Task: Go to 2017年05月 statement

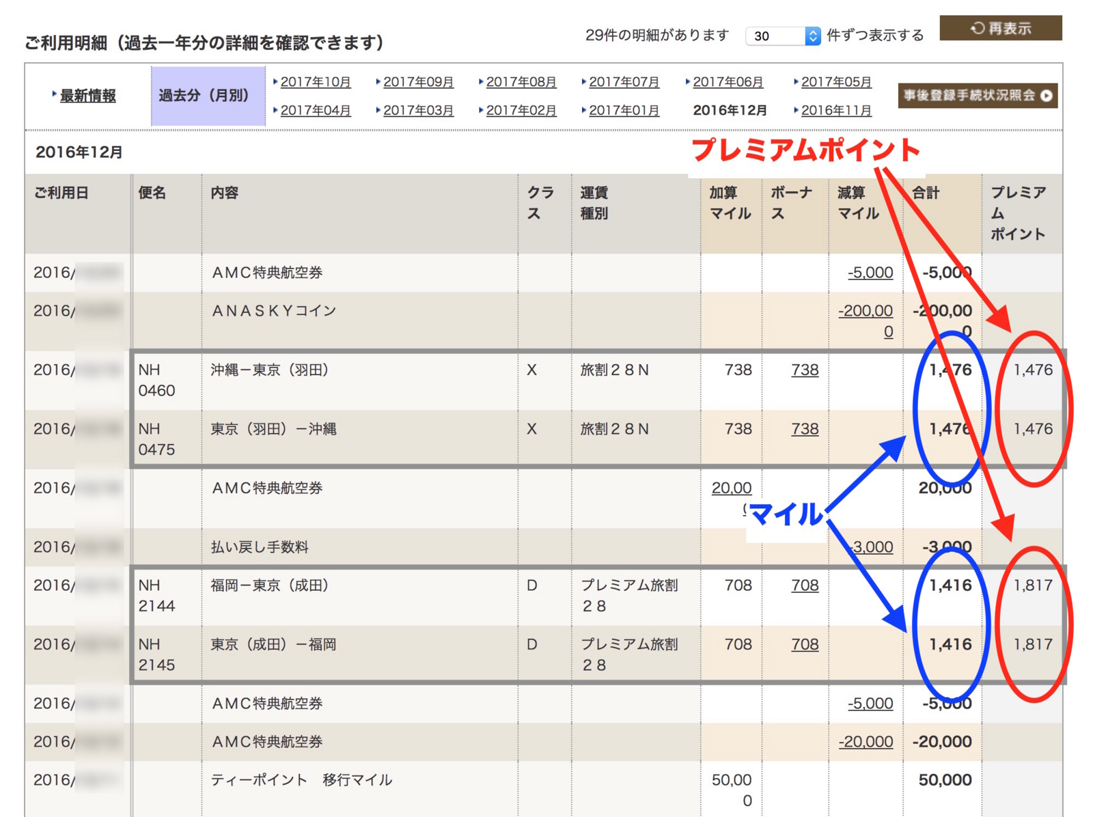Action: click(x=836, y=82)
